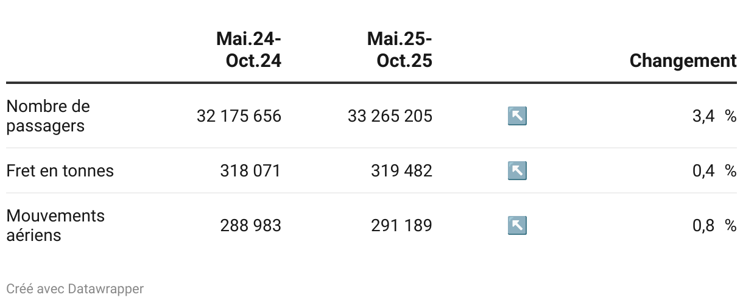
Task: Click the 0,8 % change value
Action: click(x=714, y=226)
